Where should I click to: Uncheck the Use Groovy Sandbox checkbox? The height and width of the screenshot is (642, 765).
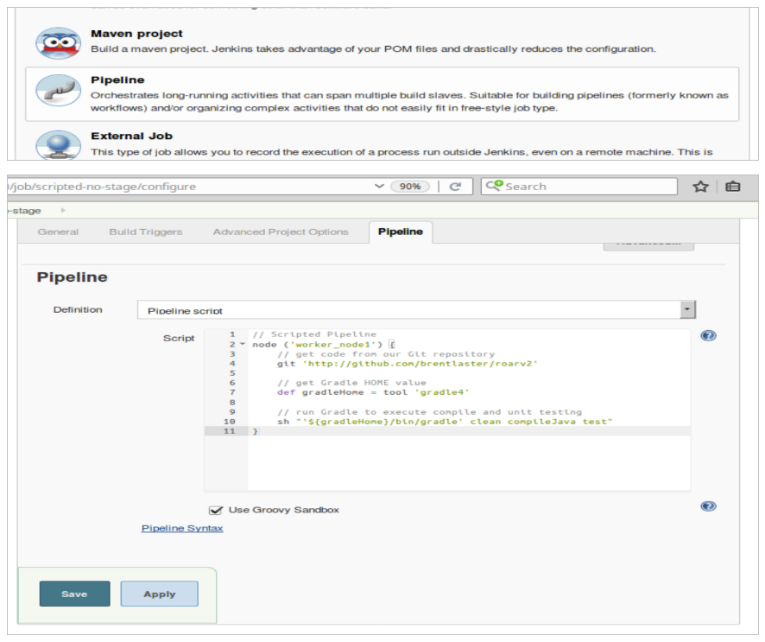click(216, 510)
